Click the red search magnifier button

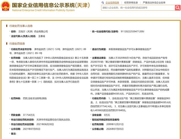coord(178,8)
